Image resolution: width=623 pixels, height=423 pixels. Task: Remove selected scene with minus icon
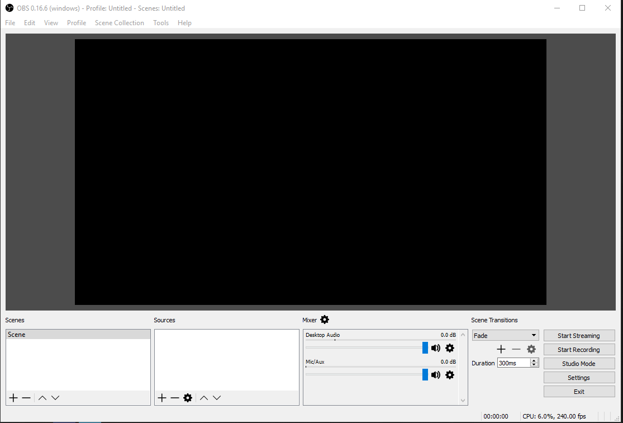pos(26,397)
